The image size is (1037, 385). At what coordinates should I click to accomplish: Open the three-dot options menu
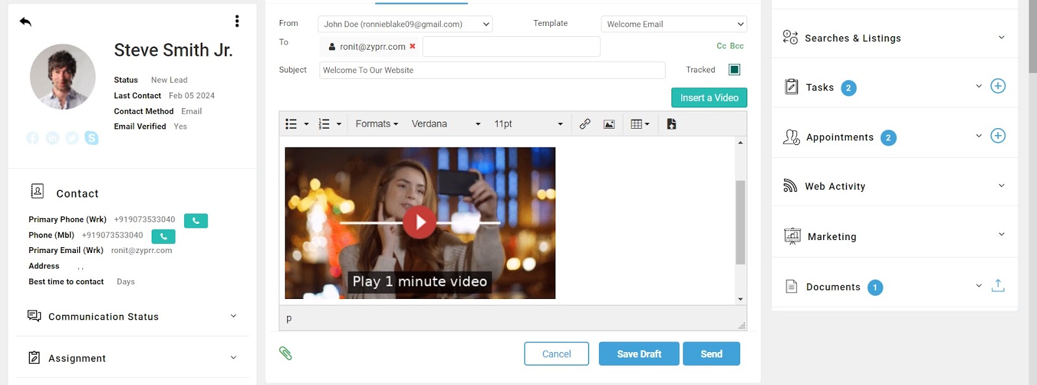237,21
